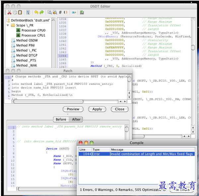
Task: Click line number 1044 in editor gutter
Action: tap(63, 56)
